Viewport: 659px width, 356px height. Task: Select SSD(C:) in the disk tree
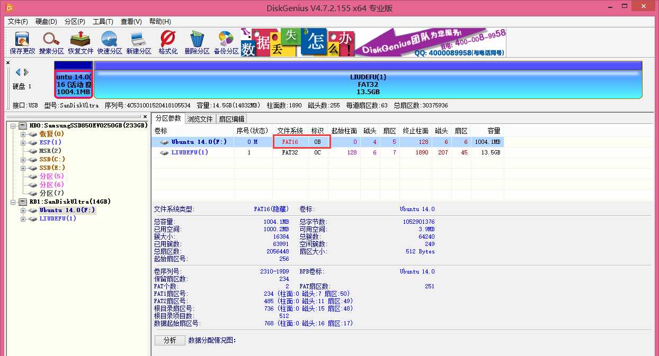click(52, 159)
